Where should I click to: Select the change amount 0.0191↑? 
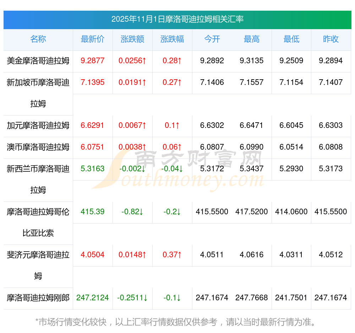click(x=132, y=82)
